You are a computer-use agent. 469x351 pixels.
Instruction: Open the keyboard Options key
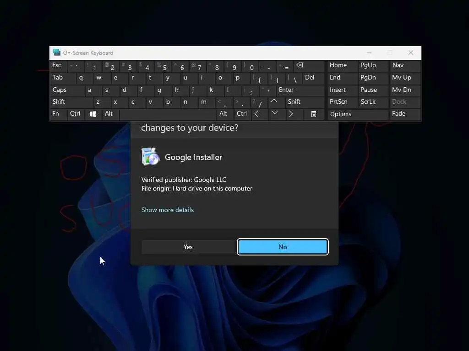click(x=358, y=114)
